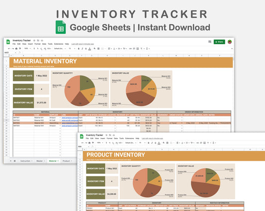Screen dimensions: 265x211
Task: Toggle italic in Product Inventory toolbar
Action: [x=152, y=143]
